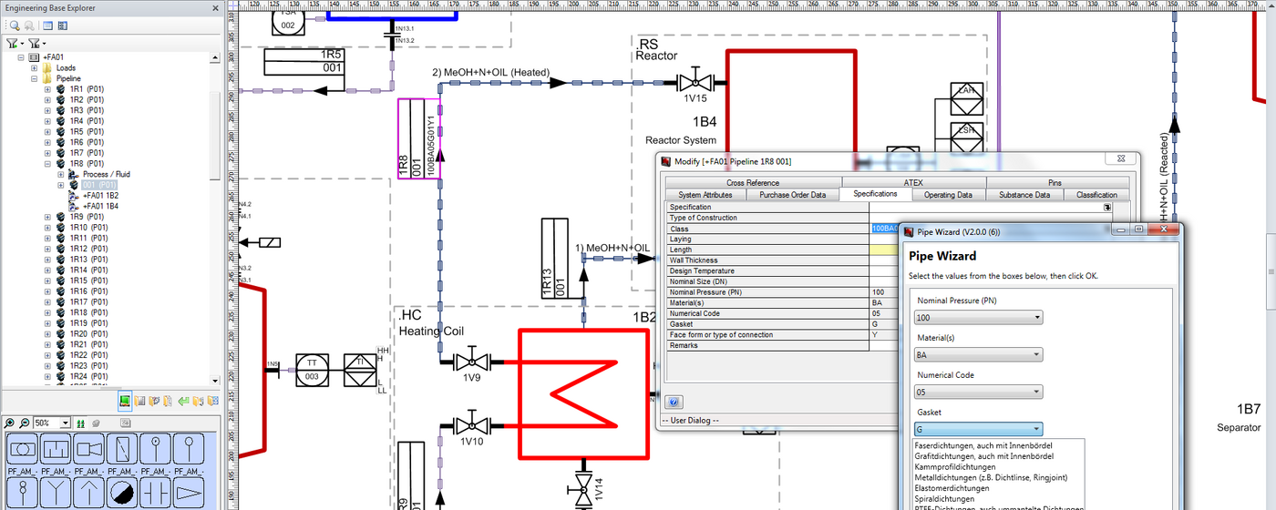Choose Elastomerdichtungen from the gasket list
The height and width of the screenshot is (510, 1276).
pos(953,488)
